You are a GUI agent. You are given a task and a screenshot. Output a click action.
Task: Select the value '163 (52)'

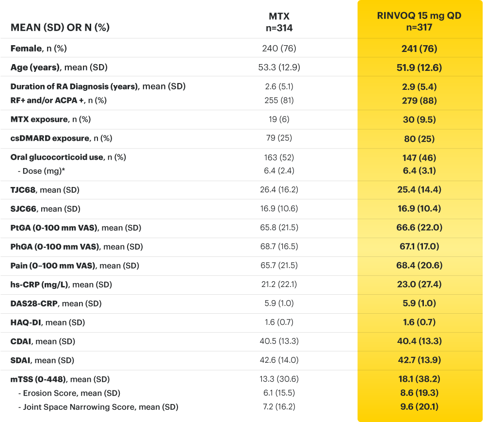tap(279, 157)
